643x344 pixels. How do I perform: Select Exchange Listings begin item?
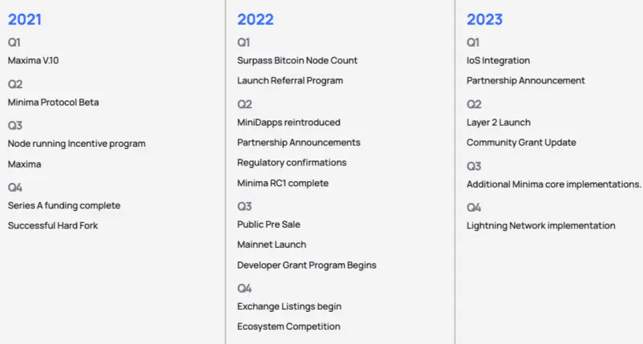[289, 306]
